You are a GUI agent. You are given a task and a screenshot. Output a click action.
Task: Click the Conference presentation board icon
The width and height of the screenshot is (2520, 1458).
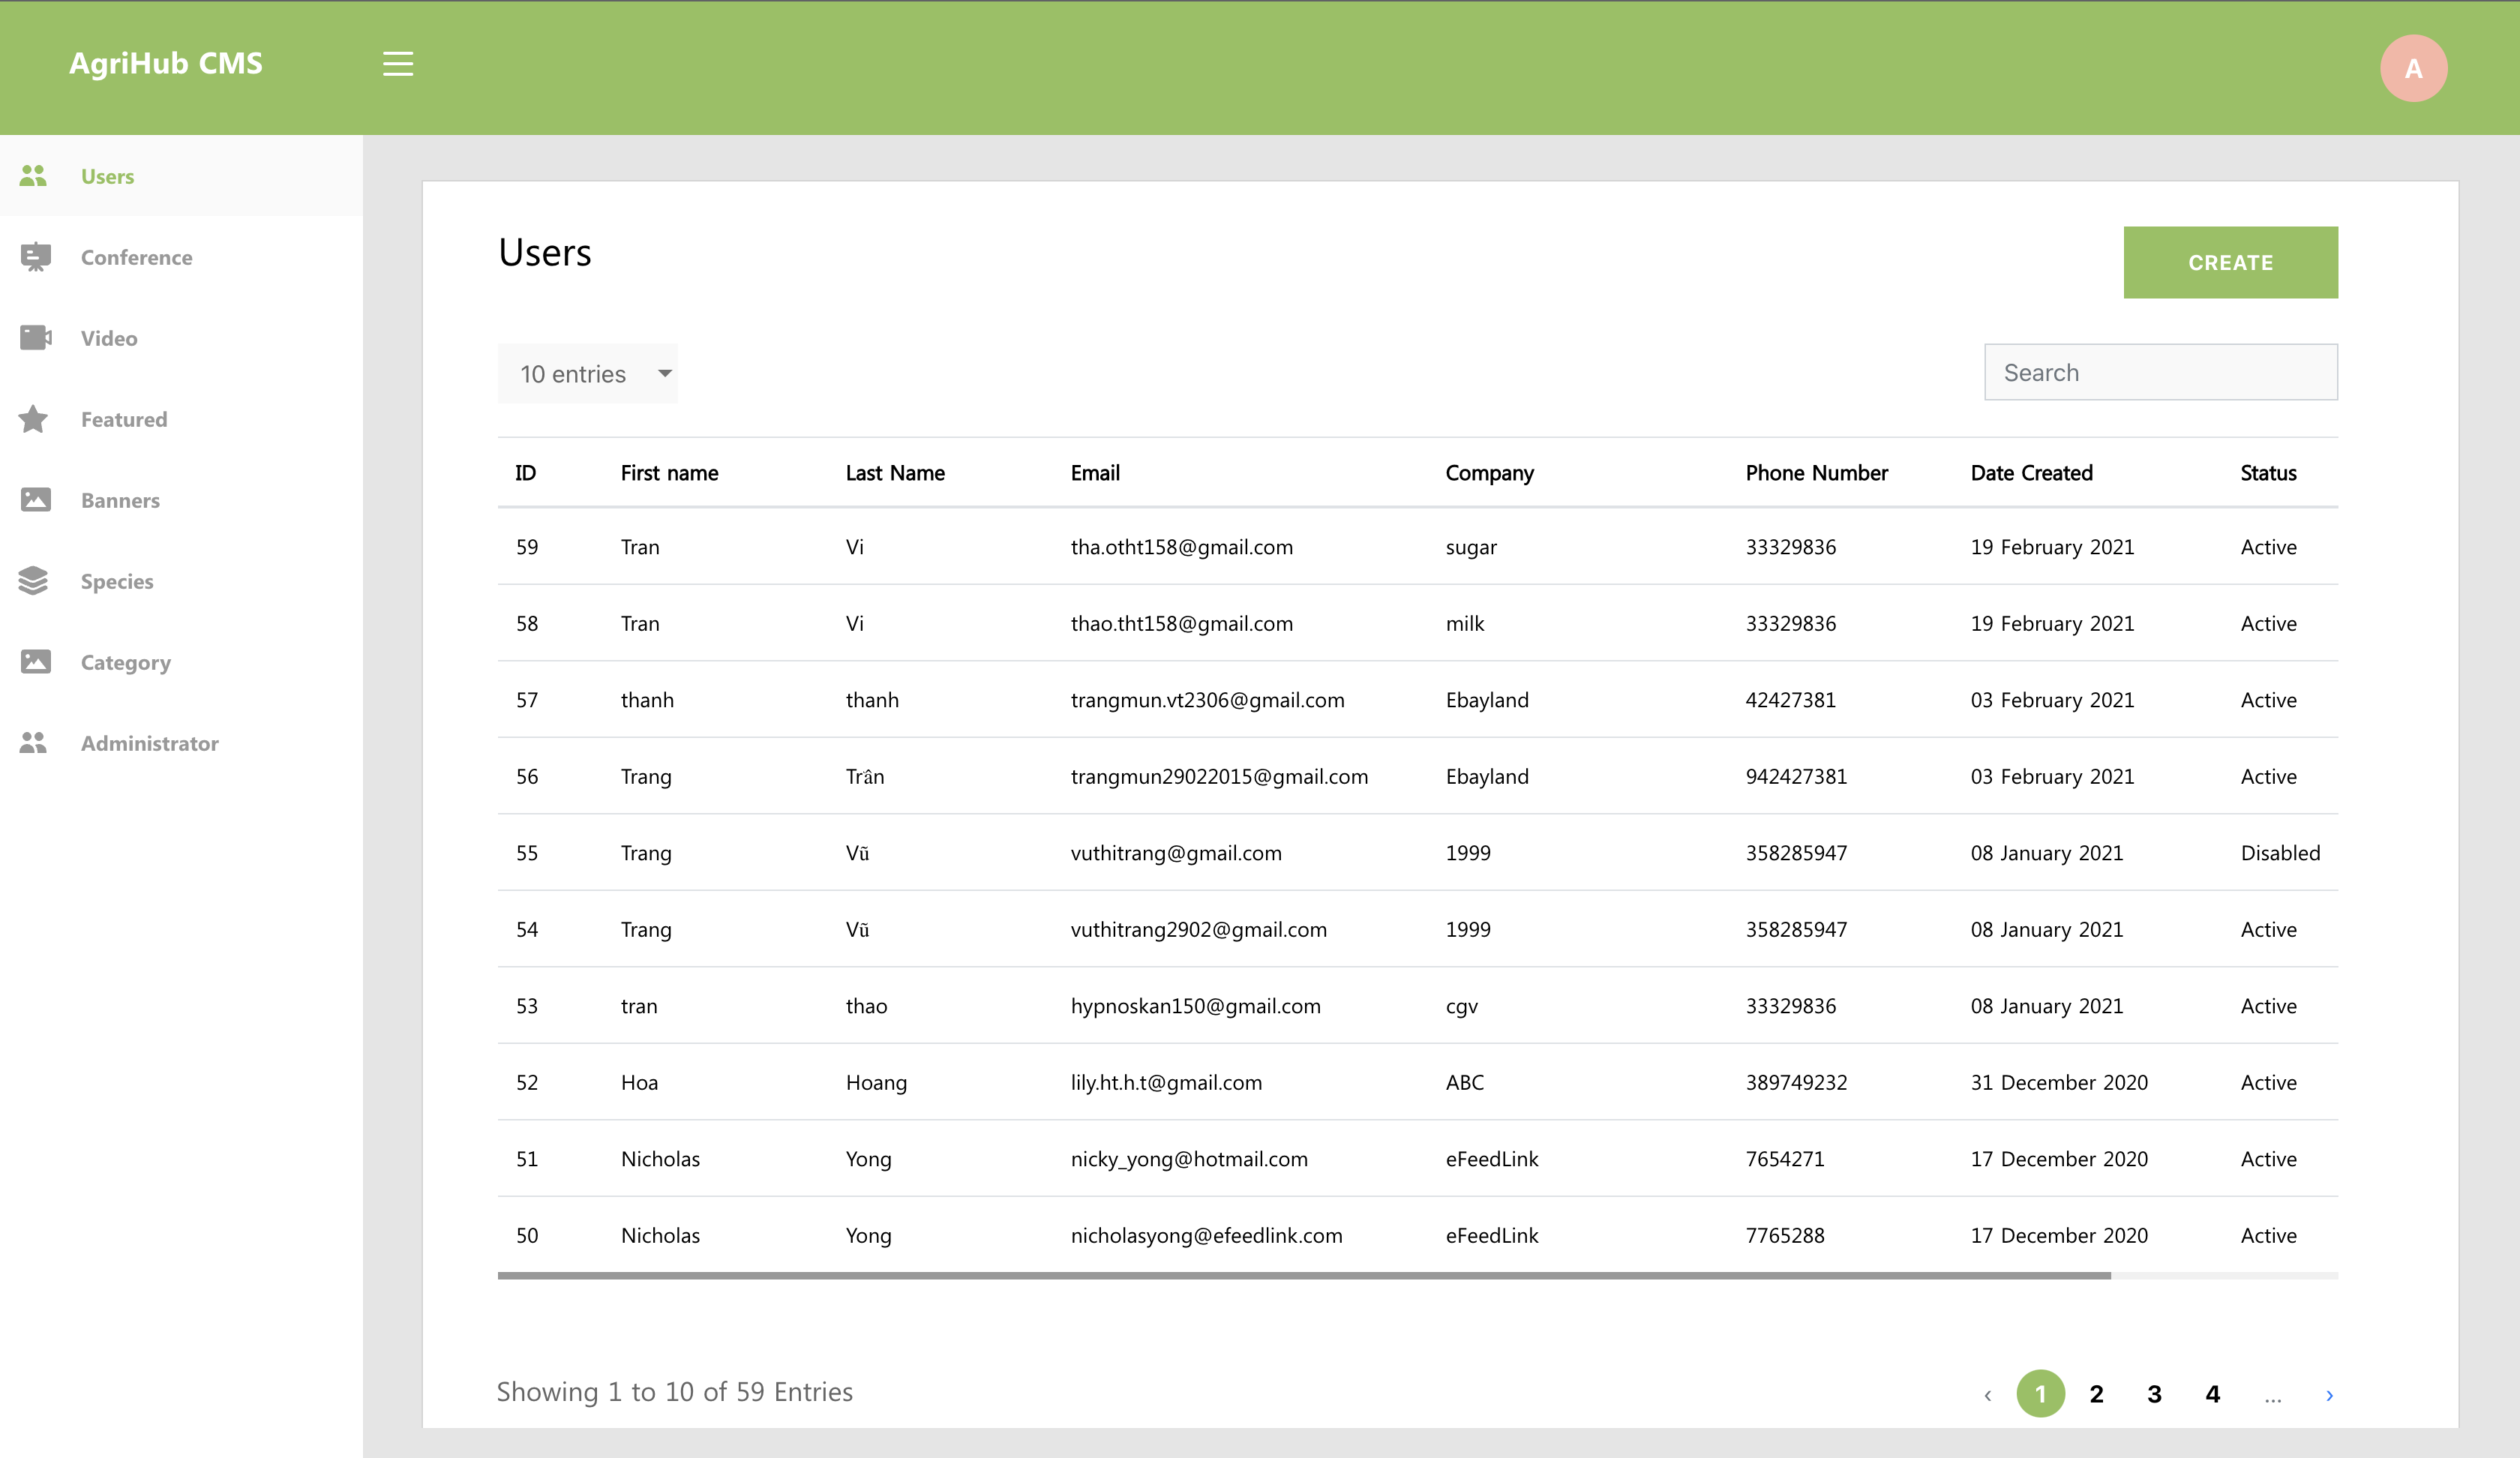(x=35, y=257)
